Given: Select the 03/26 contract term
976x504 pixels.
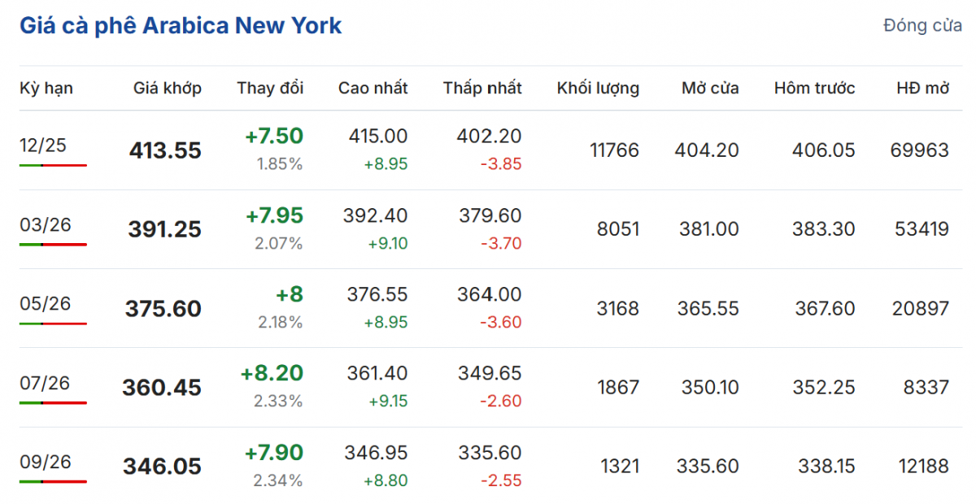Looking at the screenshot, I should pyautogui.click(x=45, y=224).
